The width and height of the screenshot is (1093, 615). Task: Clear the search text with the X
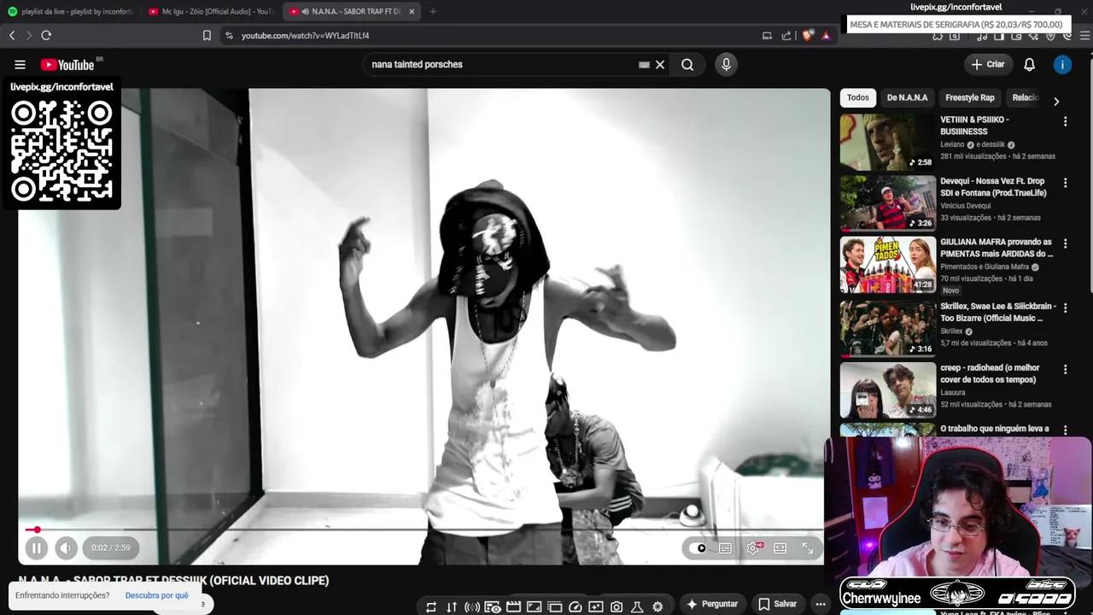[x=660, y=64]
